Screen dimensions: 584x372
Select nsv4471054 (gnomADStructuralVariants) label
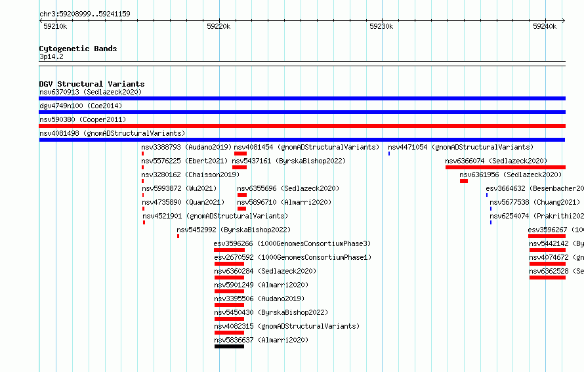pyautogui.click(x=461, y=147)
